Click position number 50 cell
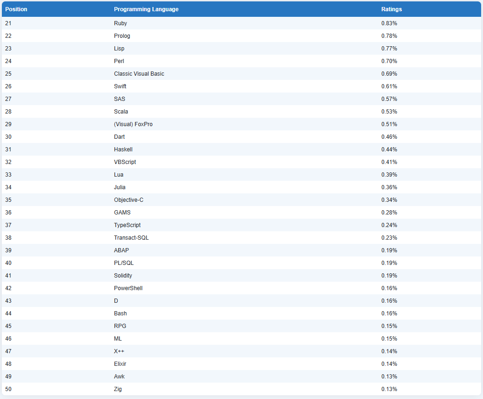Screen dimensions: 483x399 coord(8,389)
